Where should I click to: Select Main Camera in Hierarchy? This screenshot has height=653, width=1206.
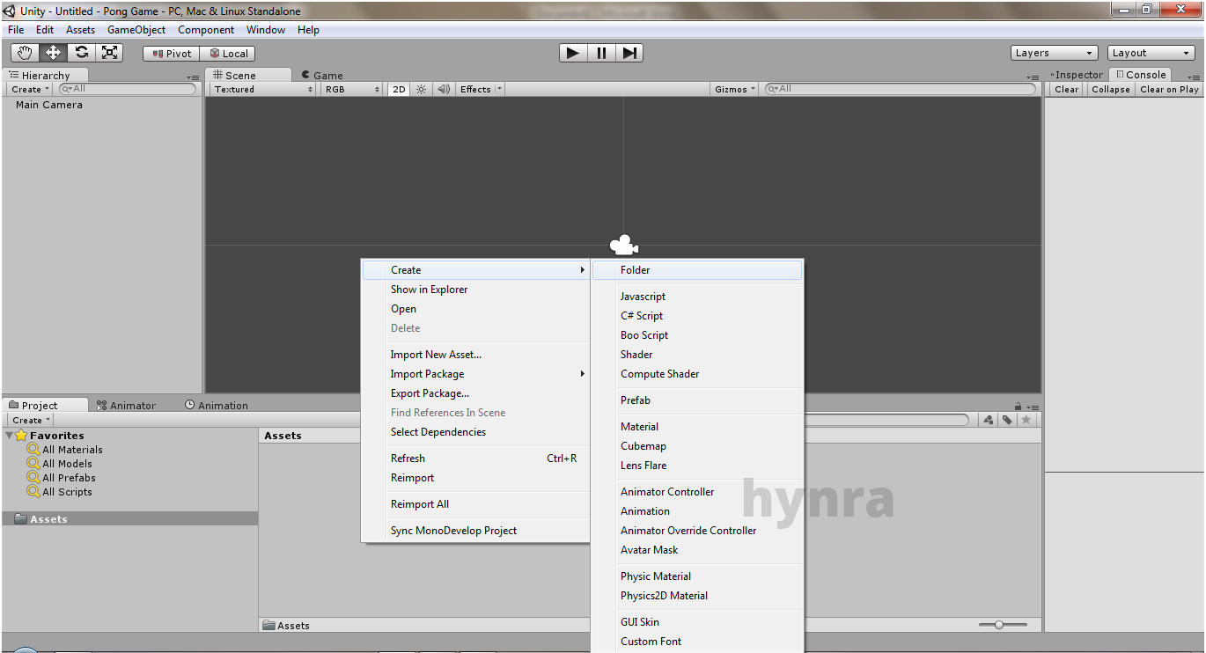[x=49, y=105]
